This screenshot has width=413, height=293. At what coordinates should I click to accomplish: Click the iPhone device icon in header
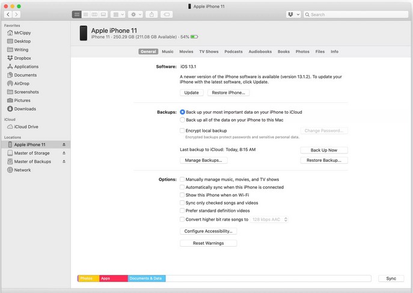coord(84,33)
